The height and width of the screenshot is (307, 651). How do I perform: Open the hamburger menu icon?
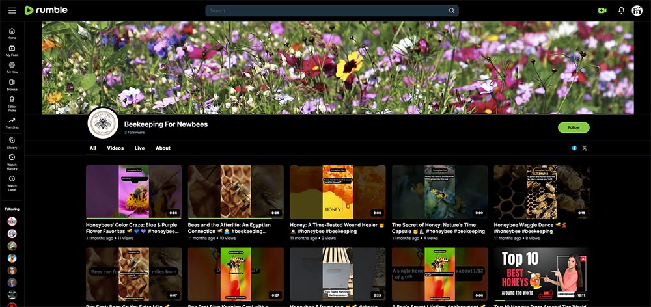tap(12, 10)
